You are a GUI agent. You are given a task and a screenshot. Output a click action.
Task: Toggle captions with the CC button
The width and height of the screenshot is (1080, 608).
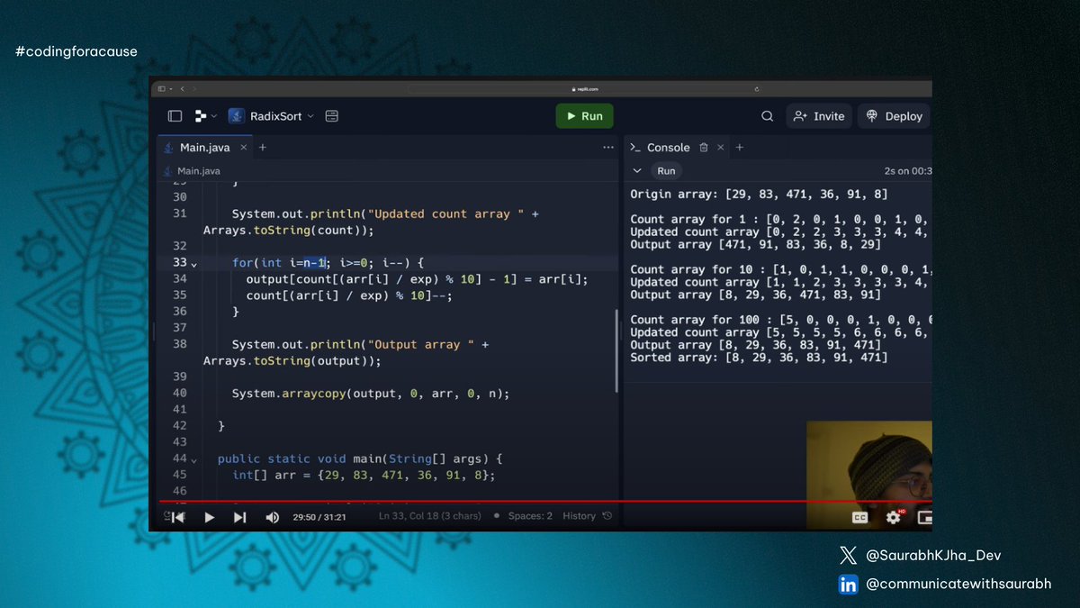click(x=860, y=516)
